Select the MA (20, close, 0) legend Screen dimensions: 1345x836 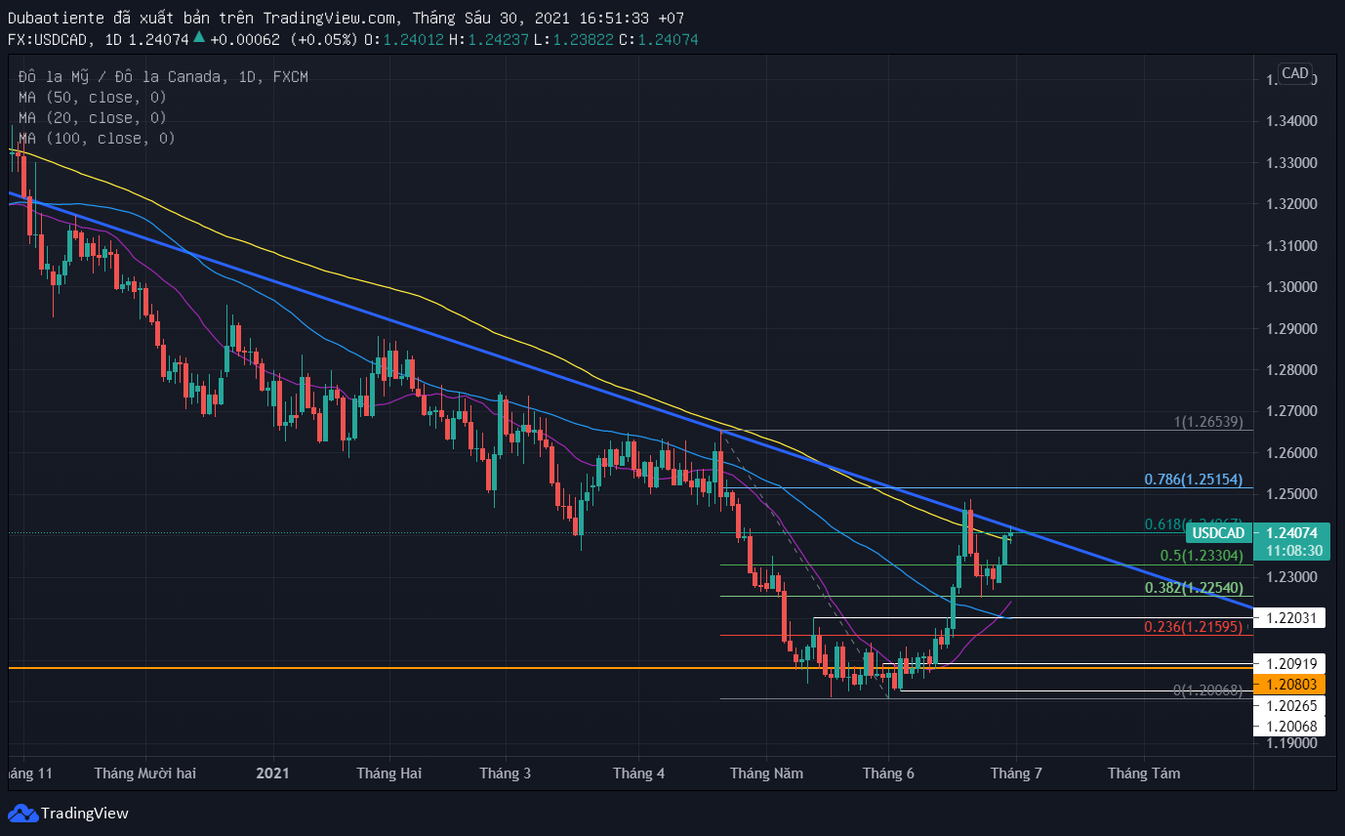click(92, 118)
